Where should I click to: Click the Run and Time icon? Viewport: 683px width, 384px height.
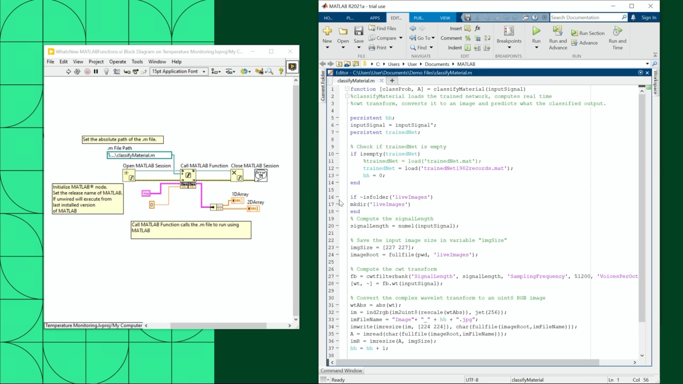(618, 31)
